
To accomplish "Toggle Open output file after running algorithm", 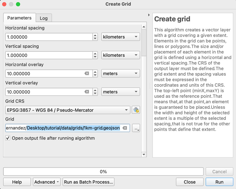I will 8,138.
